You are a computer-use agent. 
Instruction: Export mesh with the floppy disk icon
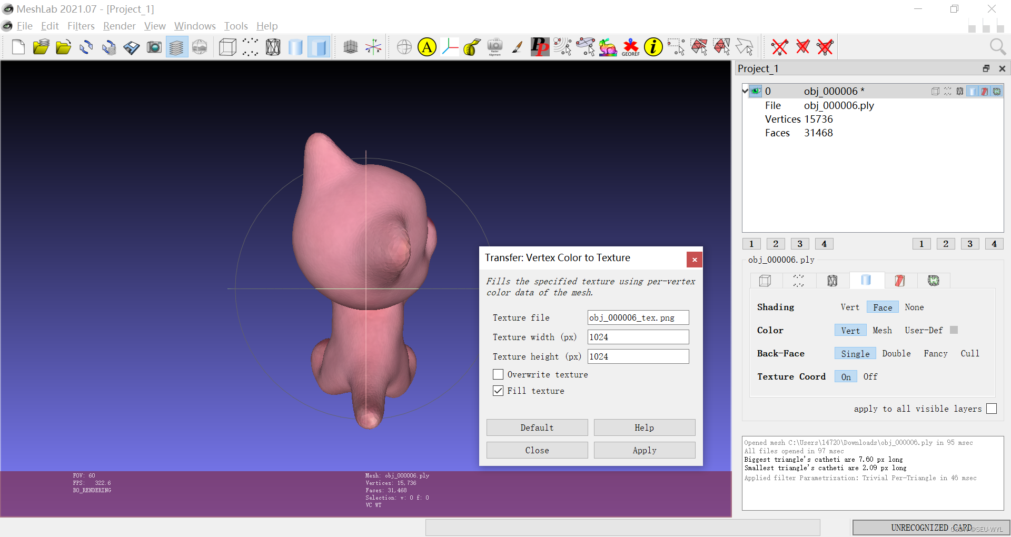pyautogui.click(x=132, y=47)
